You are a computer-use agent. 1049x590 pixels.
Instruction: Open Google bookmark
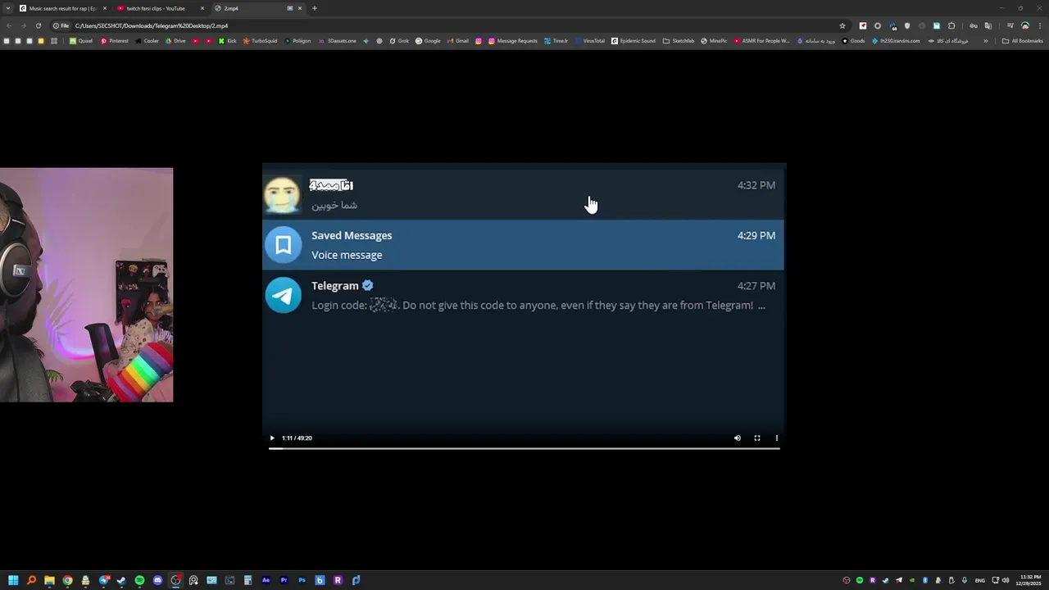click(x=428, y=40)
